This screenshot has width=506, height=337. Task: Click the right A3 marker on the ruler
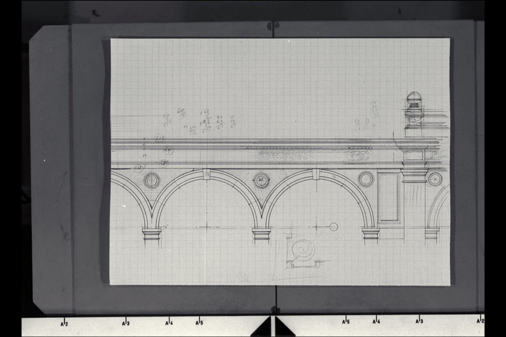tap(419, 321)
